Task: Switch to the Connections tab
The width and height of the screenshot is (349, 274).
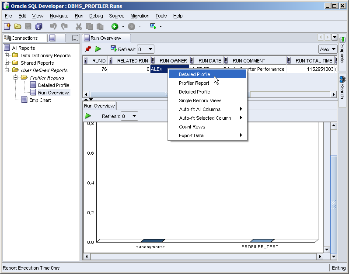Action: point(21,38)
